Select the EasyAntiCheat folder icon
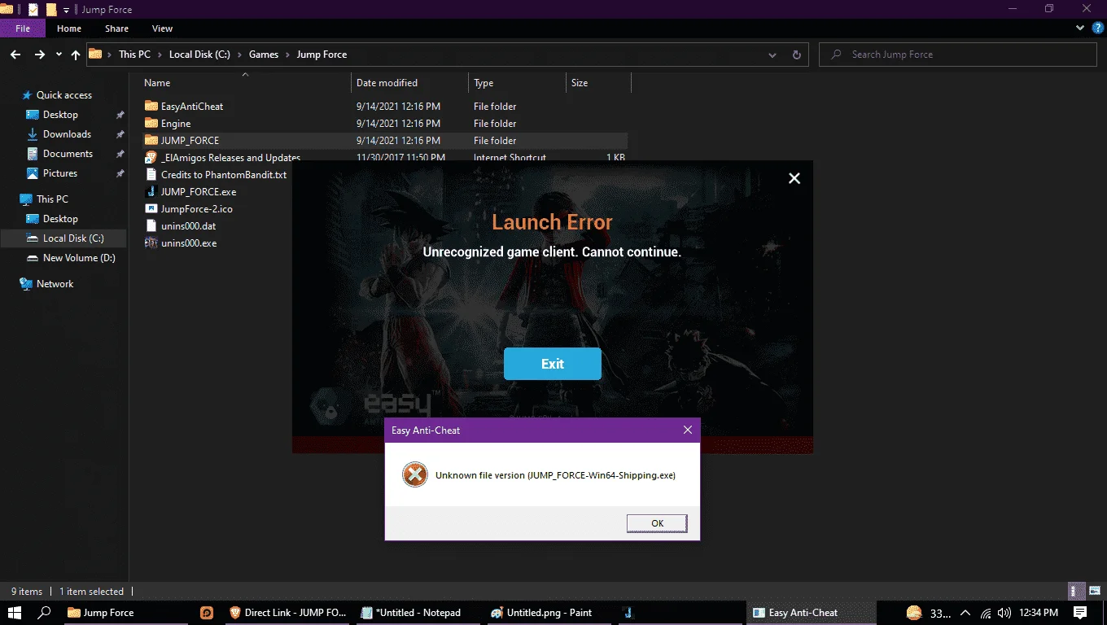The image size is (1107, 625). (151, 107)
